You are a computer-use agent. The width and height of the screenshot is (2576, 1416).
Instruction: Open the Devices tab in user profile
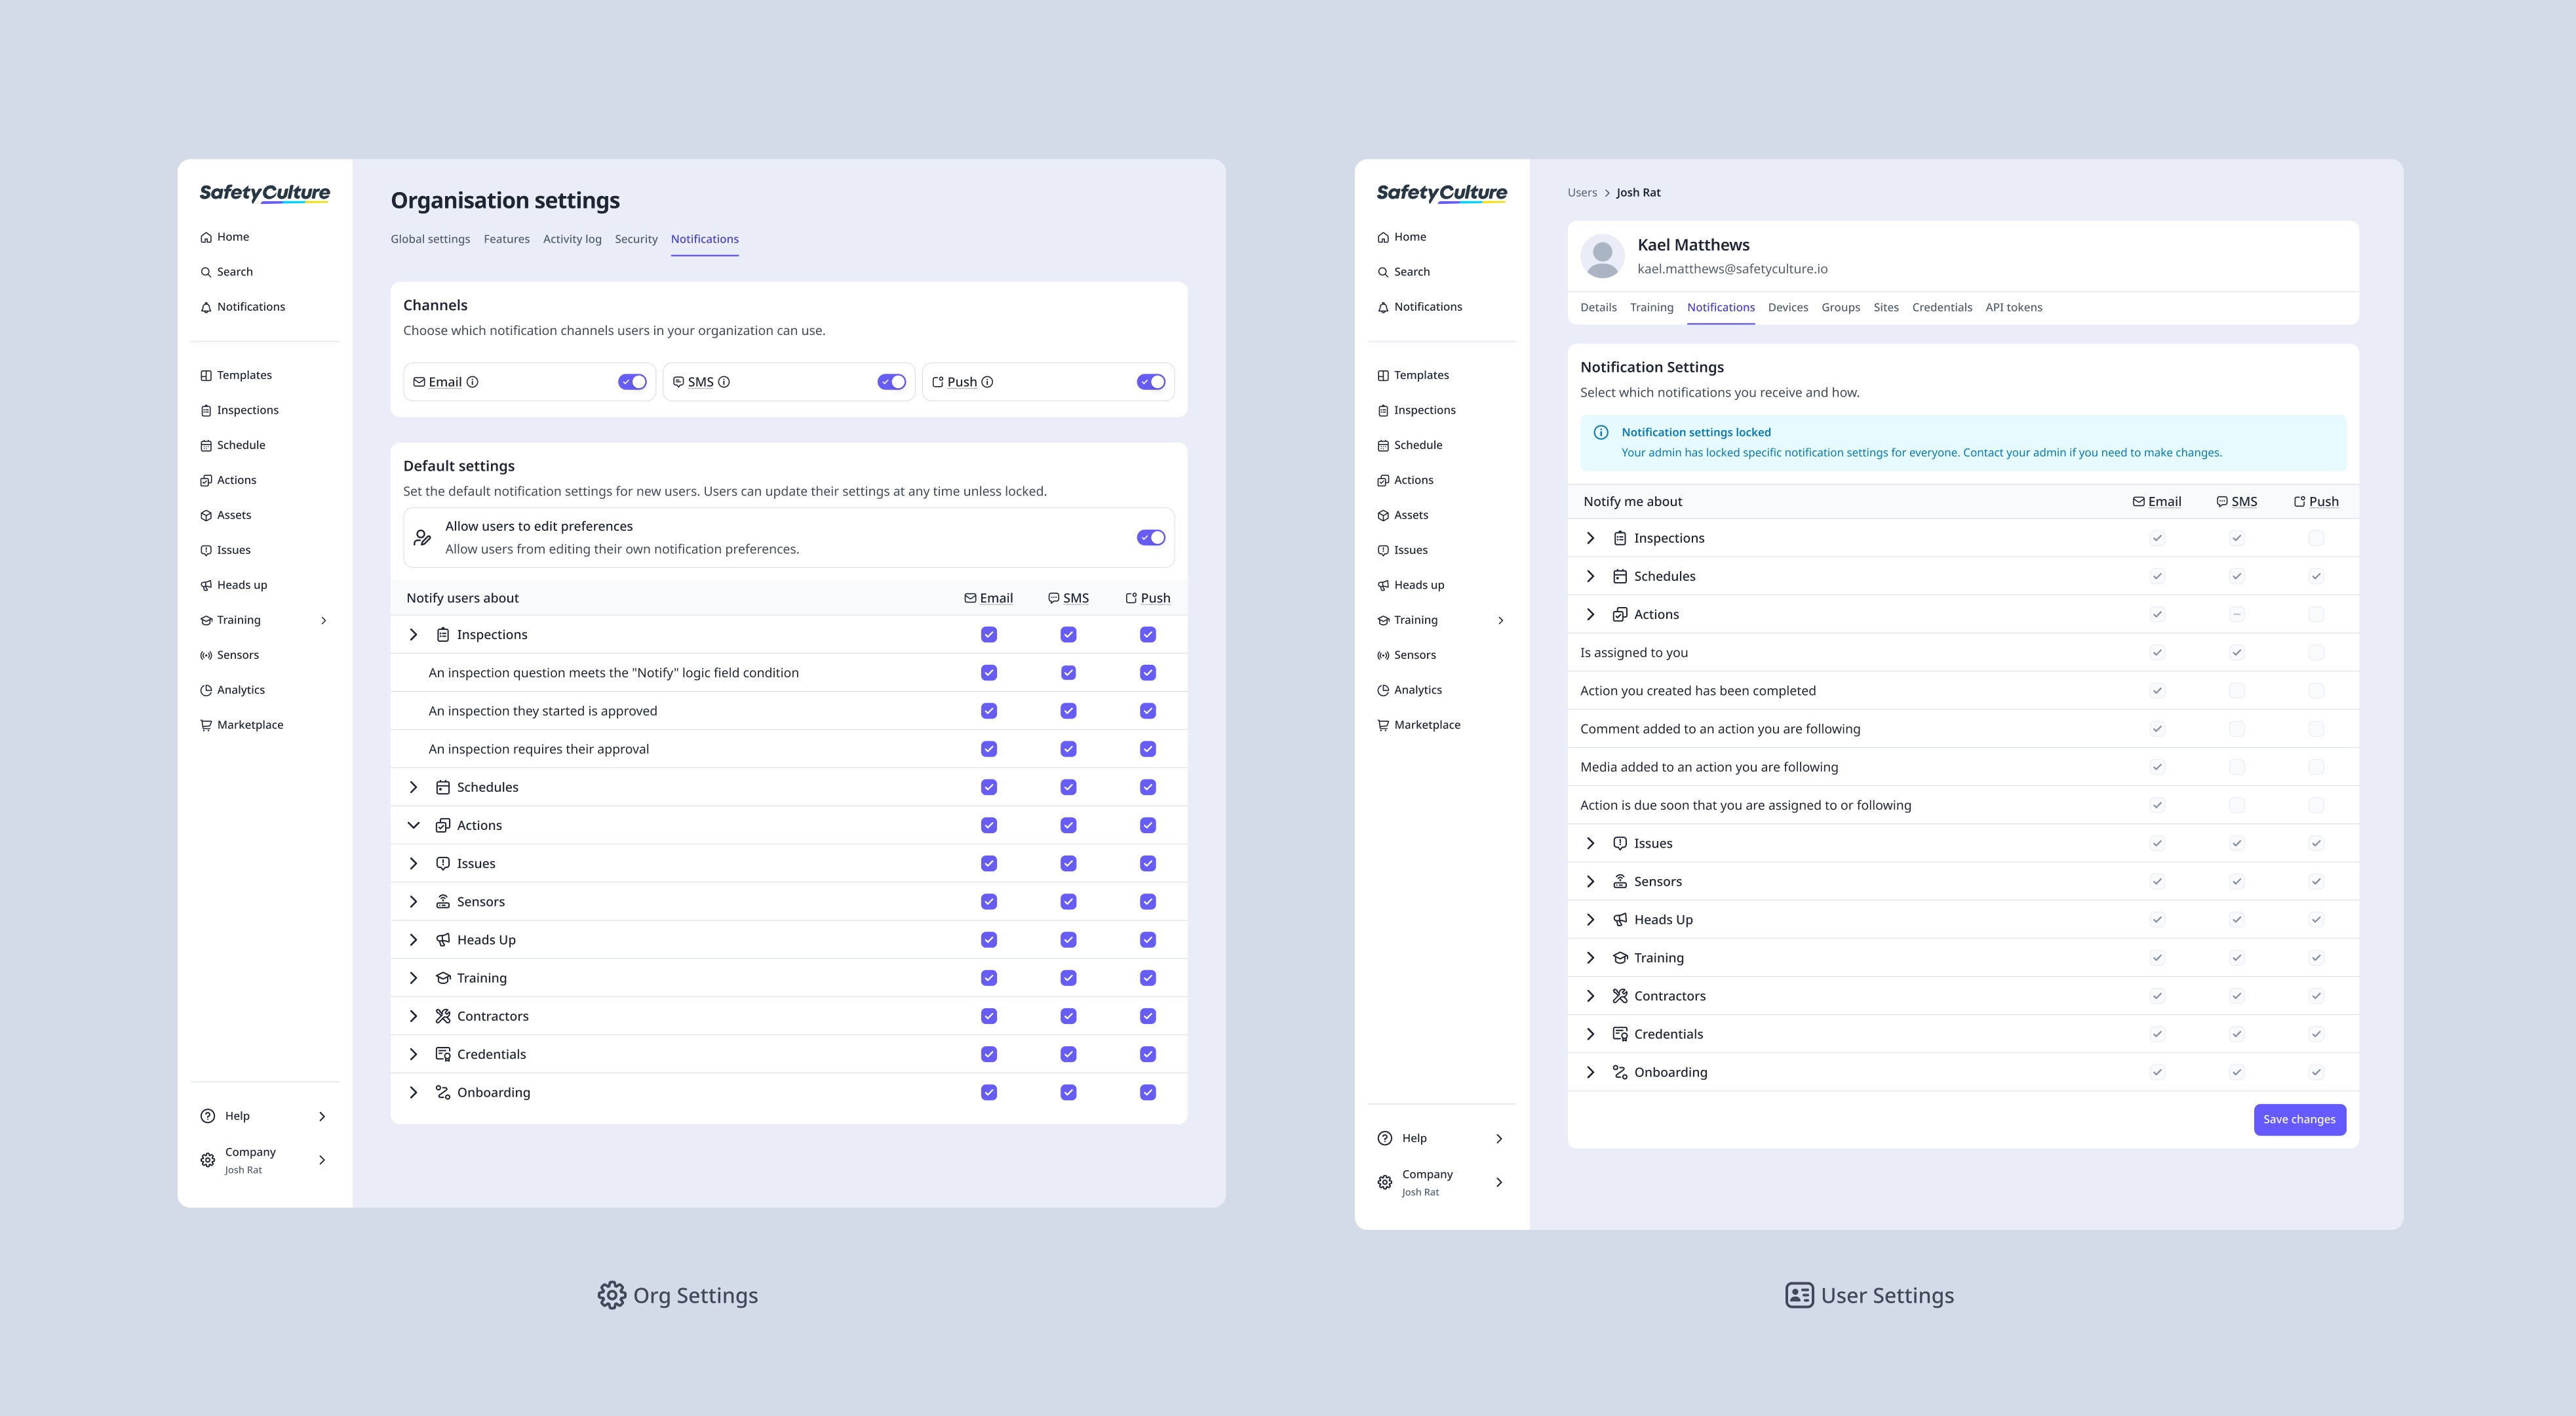[1788, 307]
